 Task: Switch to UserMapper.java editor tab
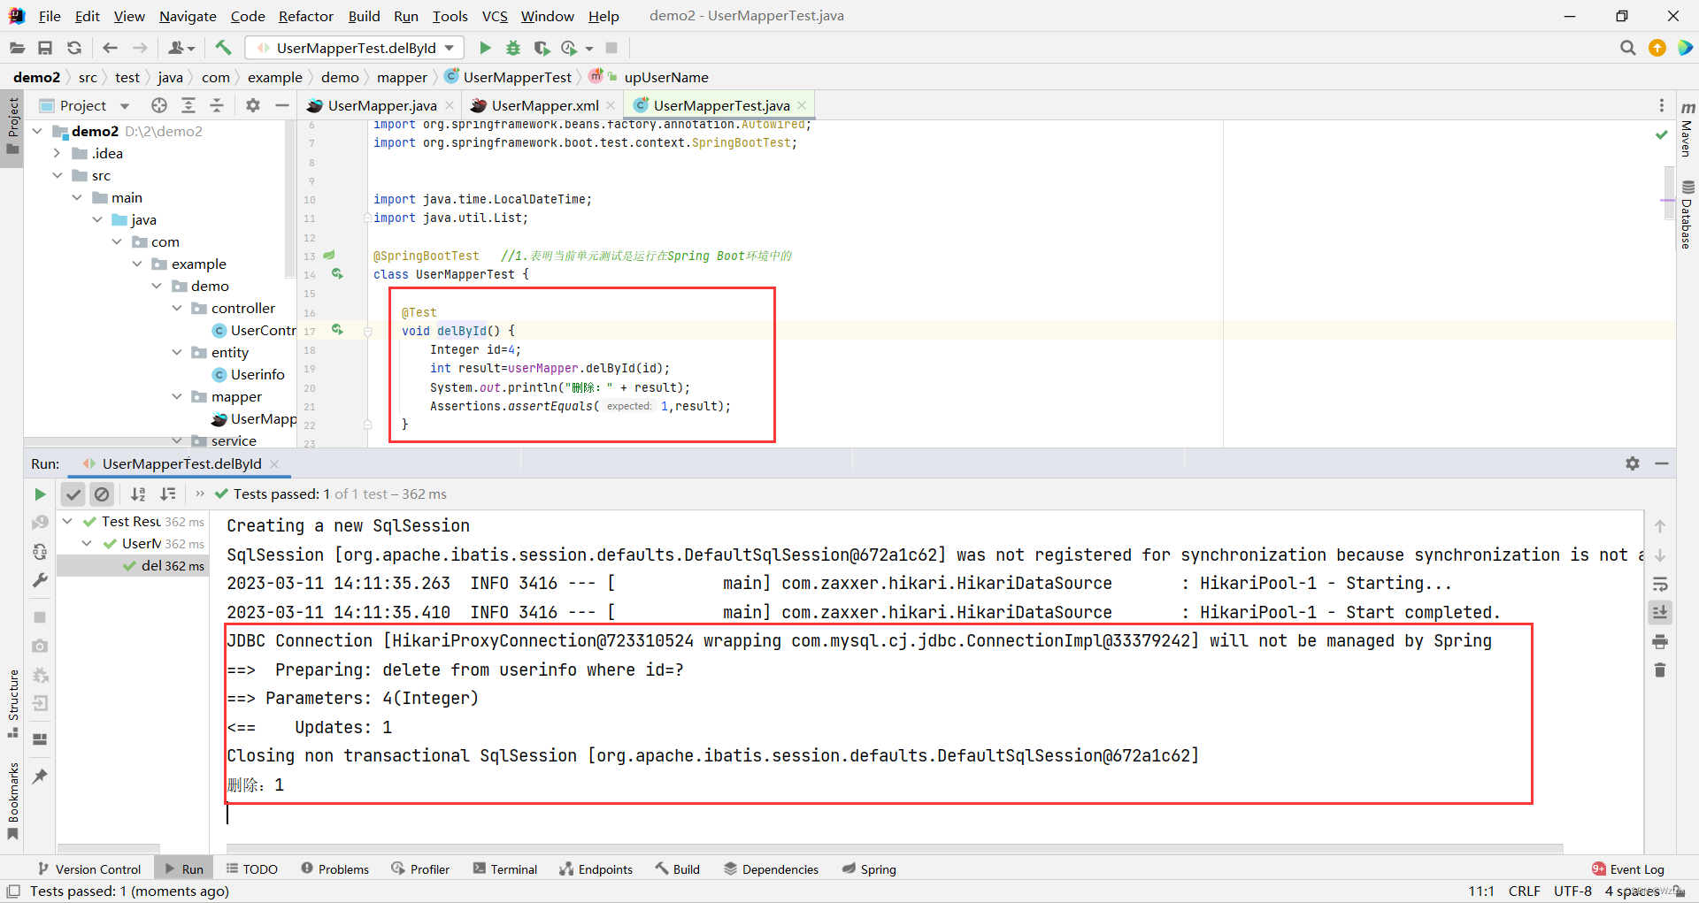point(381,105)
